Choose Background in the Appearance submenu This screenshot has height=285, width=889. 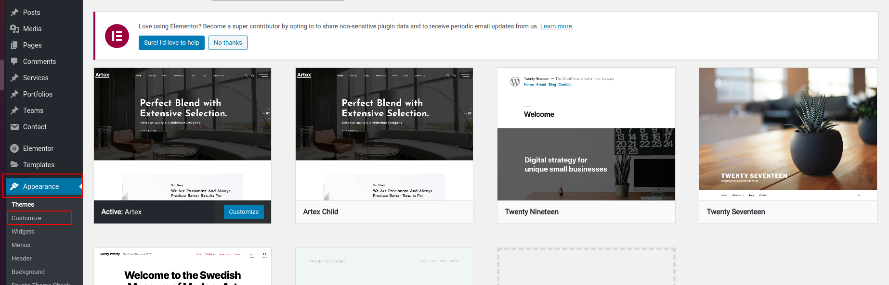tap(28, 272)
